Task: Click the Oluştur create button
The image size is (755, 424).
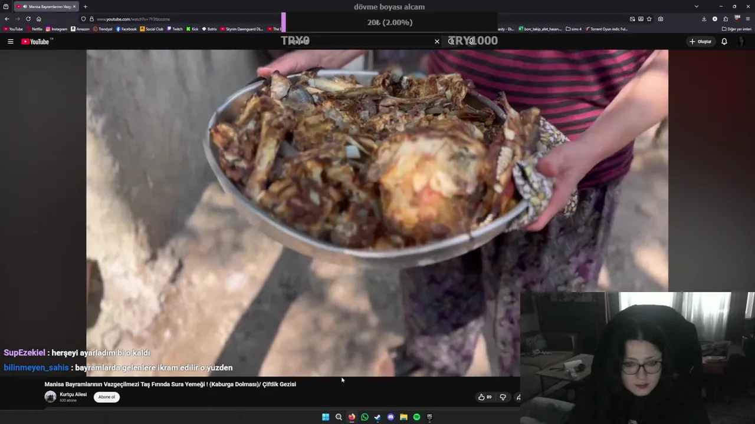Action: tap(700, 41)
